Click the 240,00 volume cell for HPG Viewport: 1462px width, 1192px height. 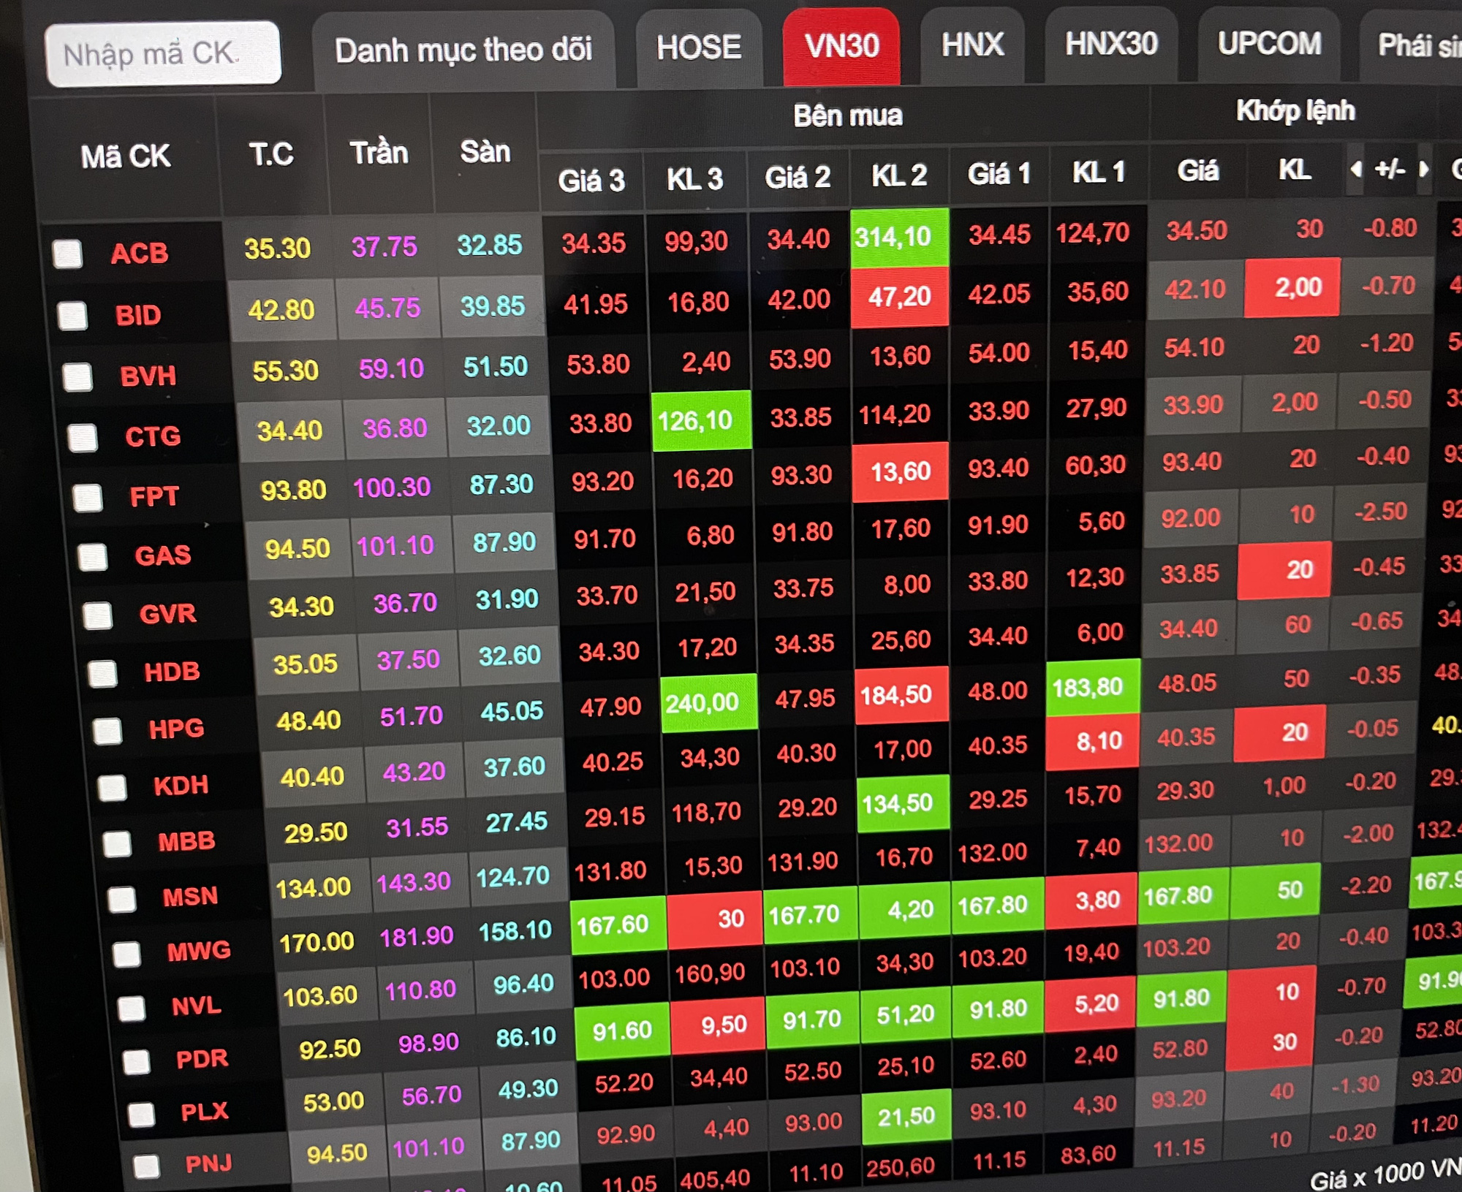(708, 703)
